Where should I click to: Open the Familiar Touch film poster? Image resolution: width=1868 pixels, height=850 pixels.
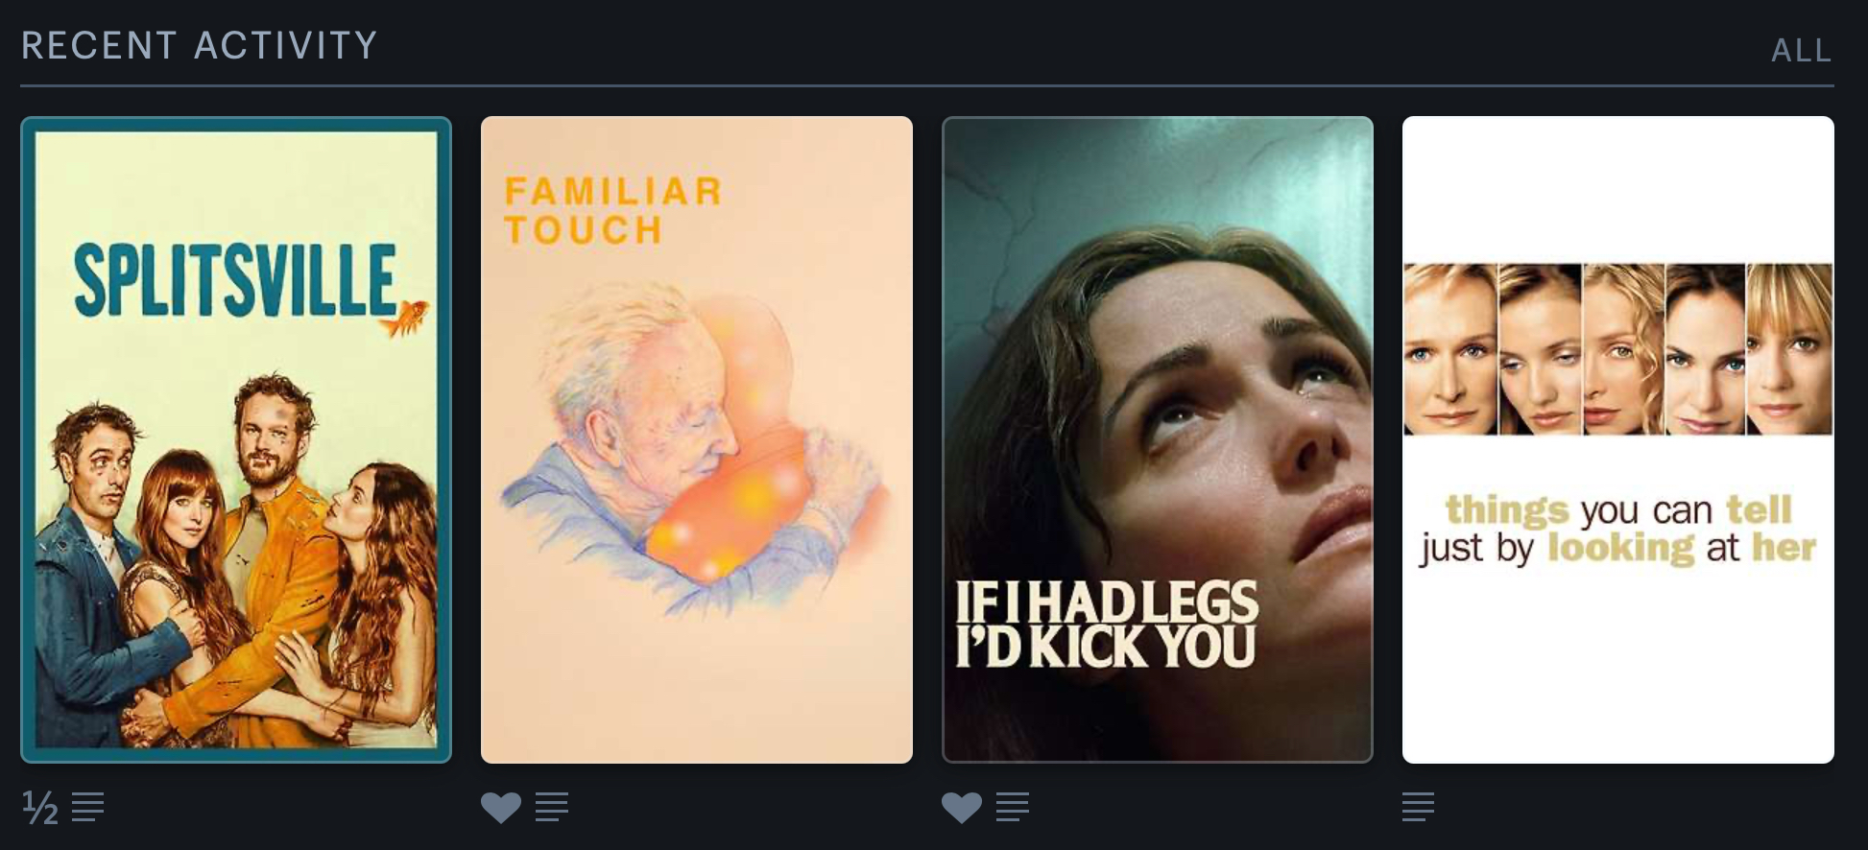[697, 439]
